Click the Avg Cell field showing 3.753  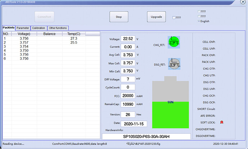coord(128,55)
